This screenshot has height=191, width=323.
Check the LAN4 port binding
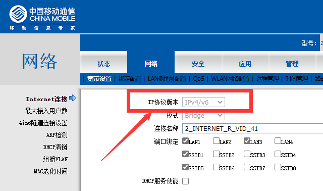click(x=278, y=141)
